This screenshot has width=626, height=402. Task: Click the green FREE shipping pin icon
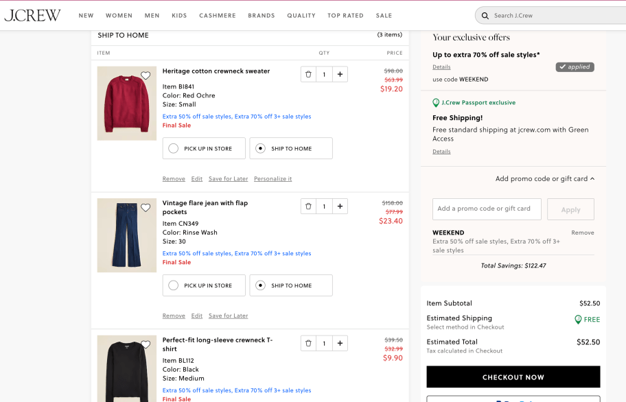pos(578,320)
